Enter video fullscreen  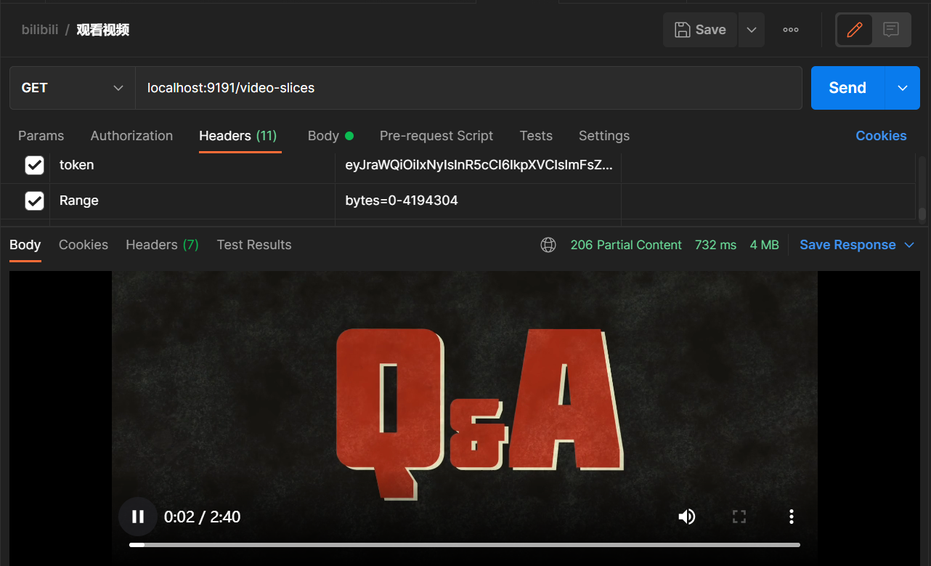coord(739,517)
